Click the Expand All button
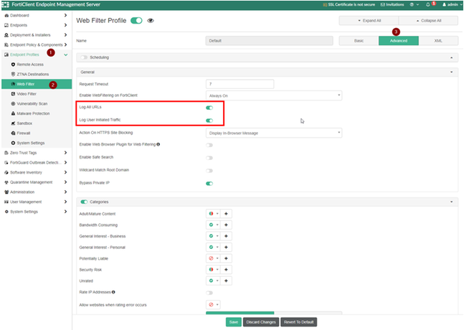The width and height of the screenshot is (466, 330). pos(368,21)
